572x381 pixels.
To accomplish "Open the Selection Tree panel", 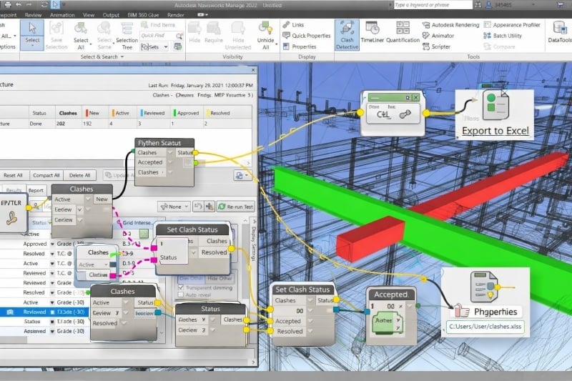I will (x=127, y=35).
